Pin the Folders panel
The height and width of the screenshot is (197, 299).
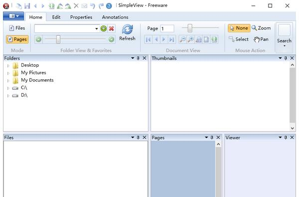coord(138,58)
